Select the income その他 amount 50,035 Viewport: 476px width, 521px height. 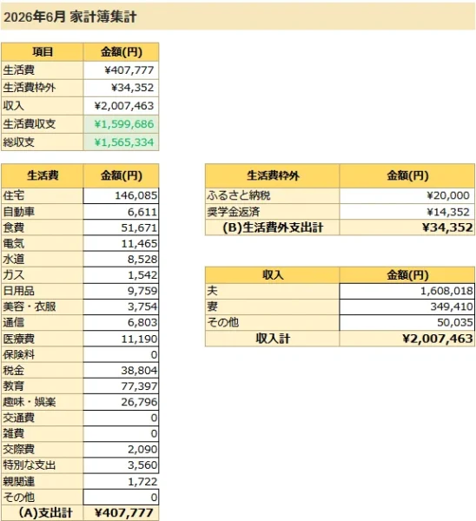pos(407,323)
